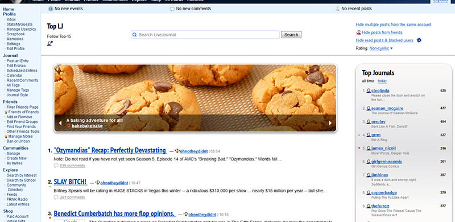Click user icon beside james_nicoll
Viewport: 455px width, 222px height.
click(369, 148)
